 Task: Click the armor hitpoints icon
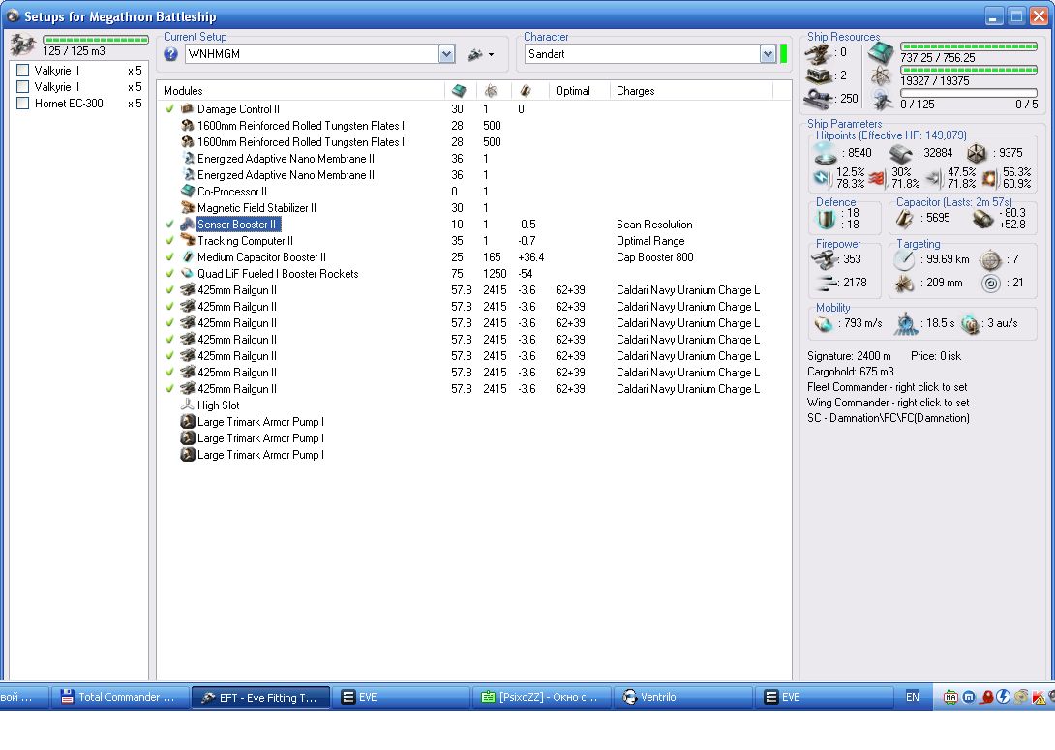[x=901, y=154]
